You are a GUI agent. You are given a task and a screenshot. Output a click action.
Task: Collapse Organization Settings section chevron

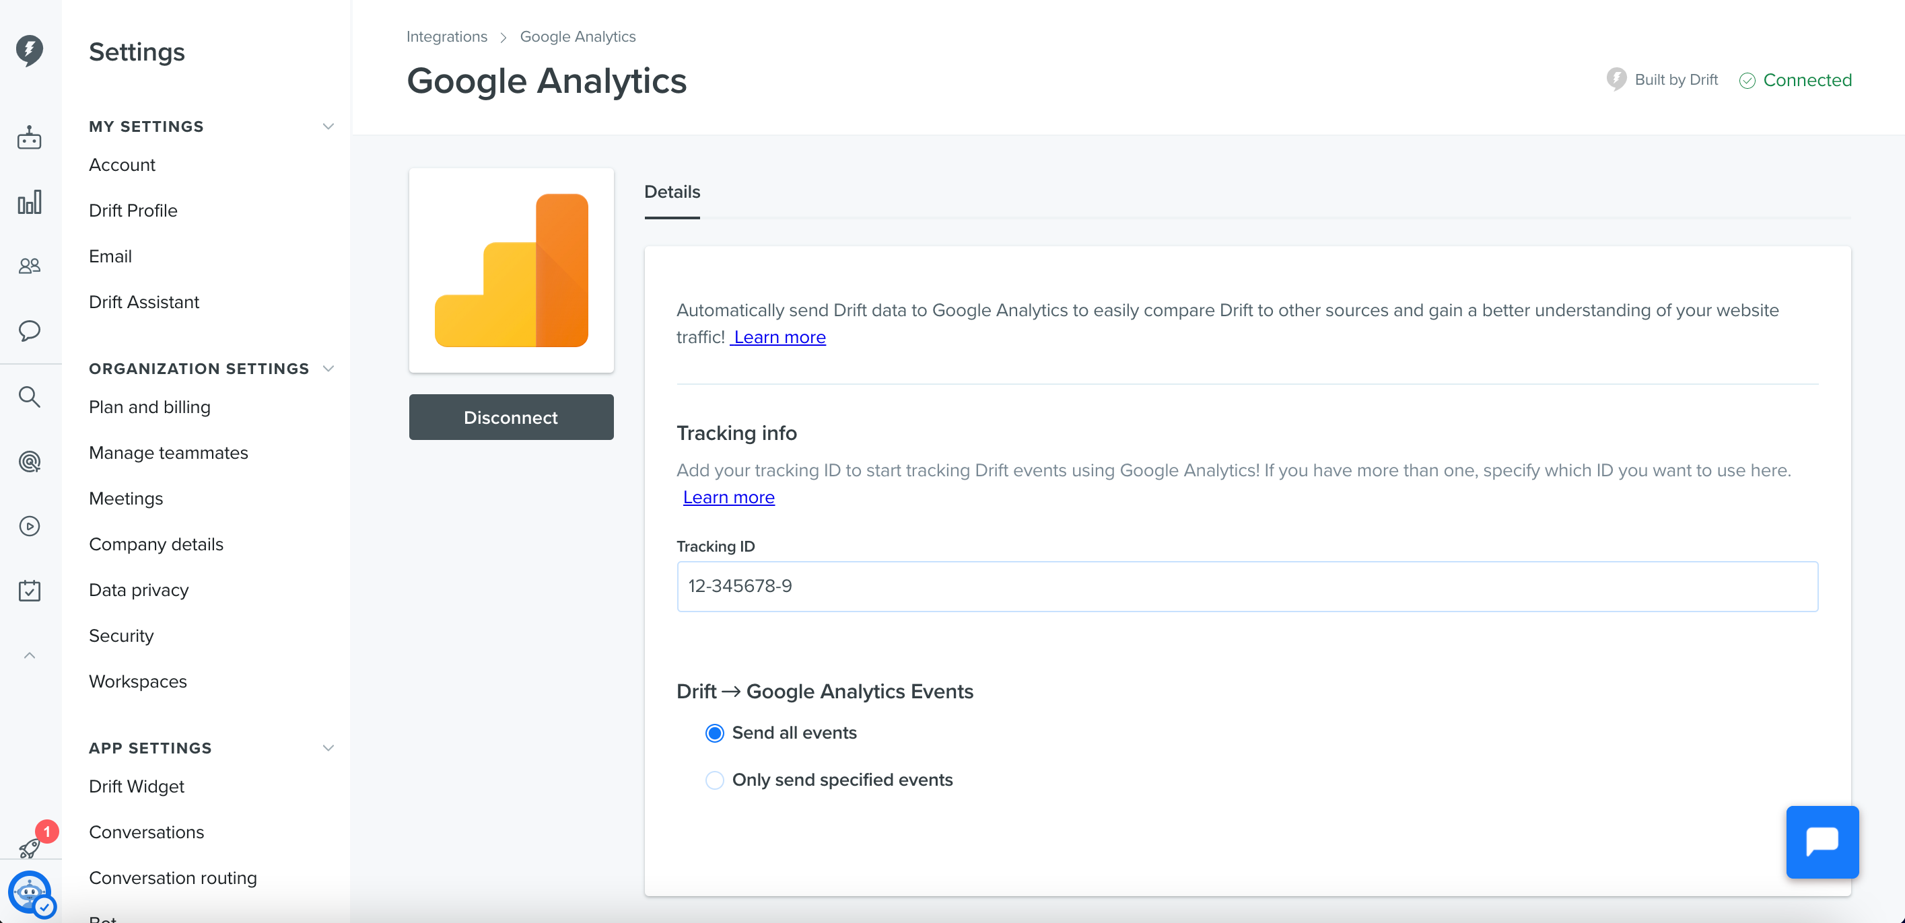(328, 369)
